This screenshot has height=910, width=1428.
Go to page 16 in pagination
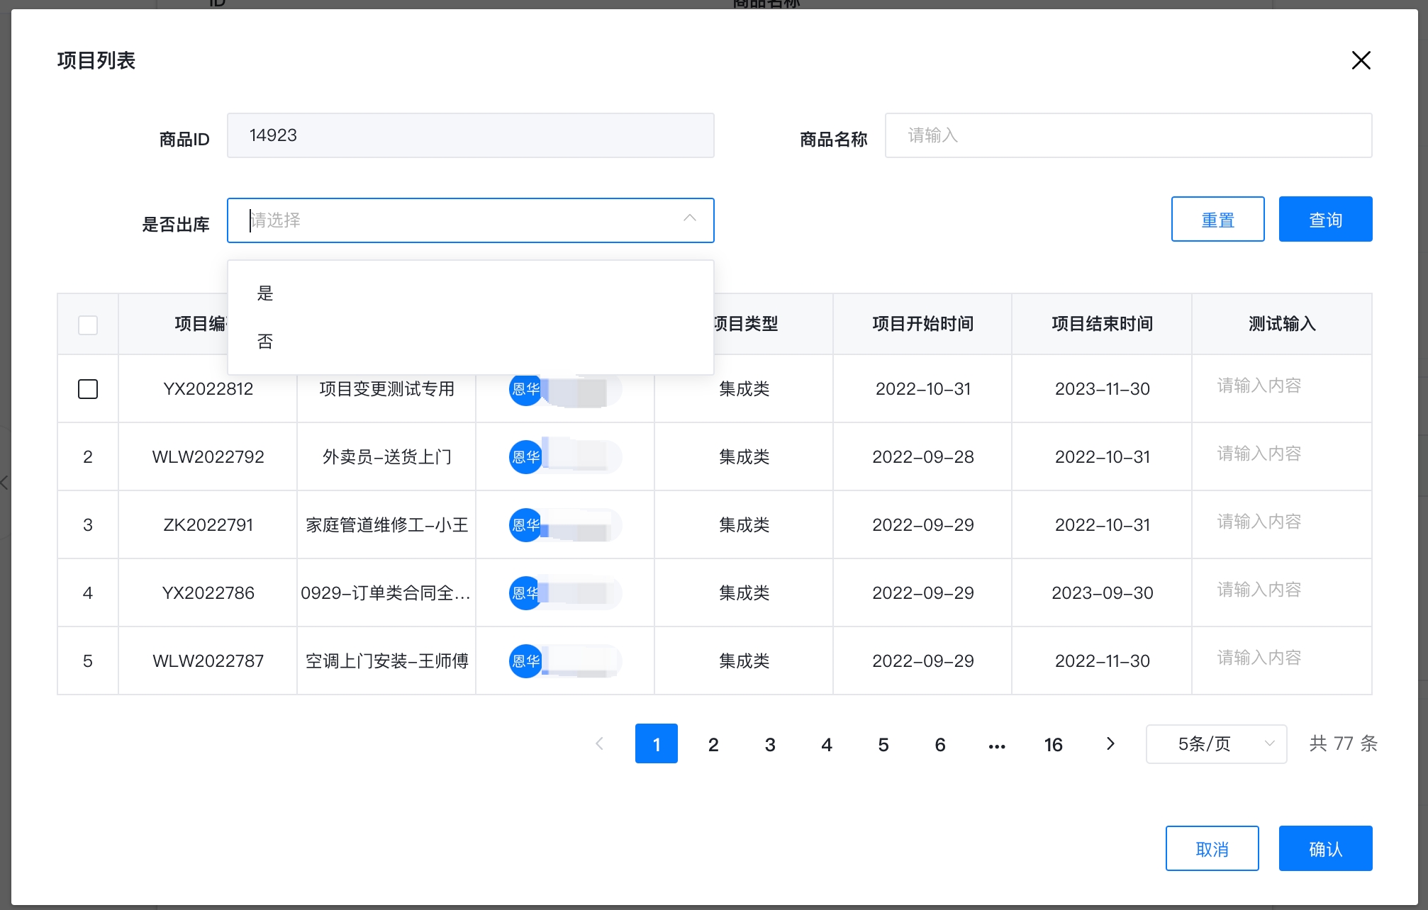coord(1053,744)
